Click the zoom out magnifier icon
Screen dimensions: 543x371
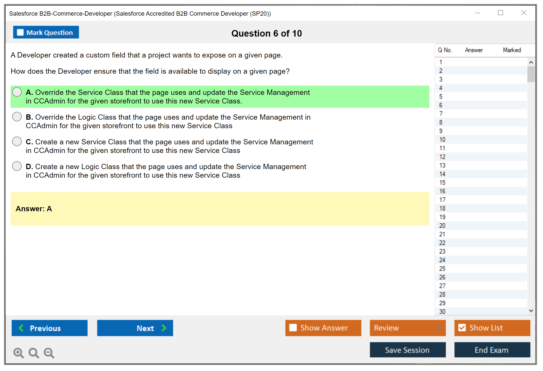click(x=49, y=353)
